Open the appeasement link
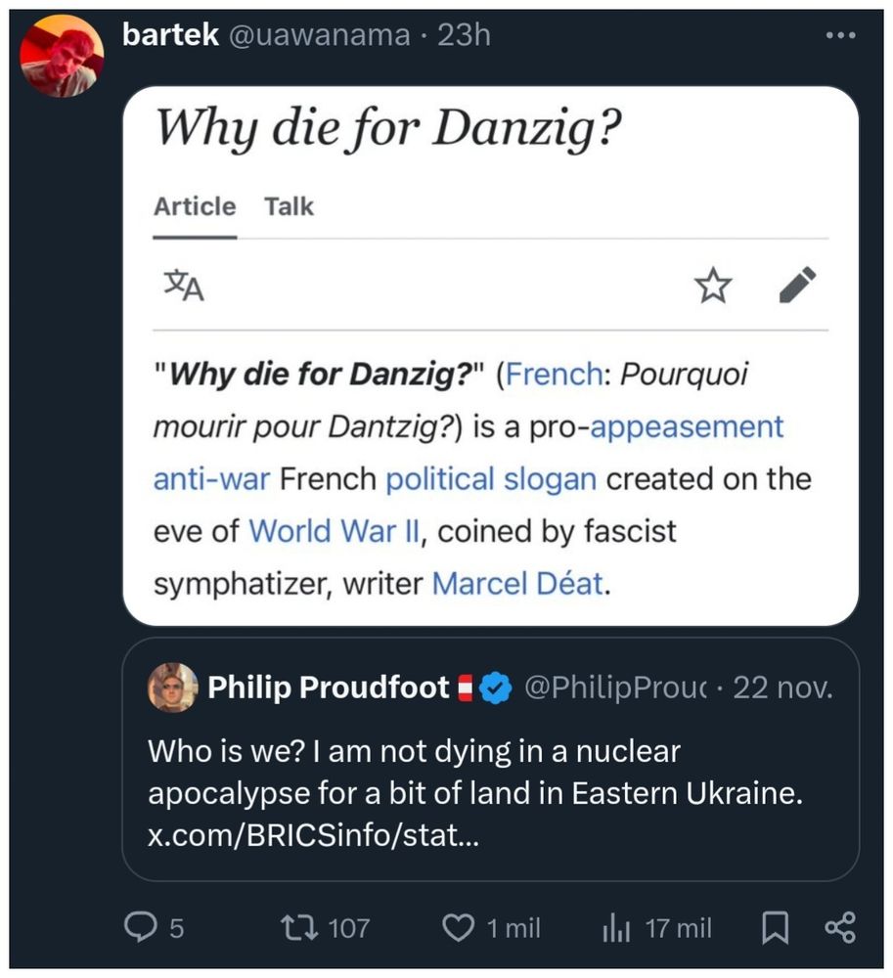This screenshot has width=893, height=978. [x=688, y=427]
